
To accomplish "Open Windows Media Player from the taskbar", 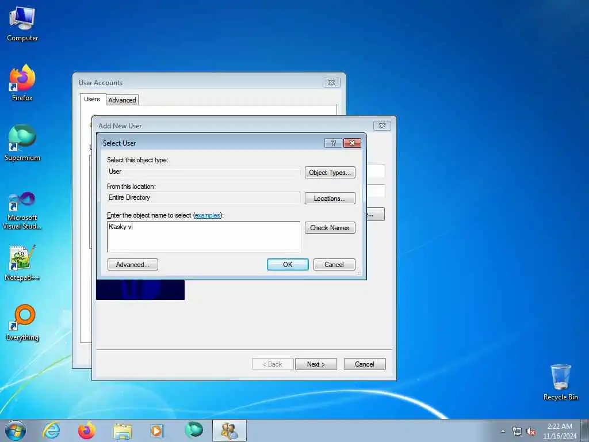I will [158, 430].
